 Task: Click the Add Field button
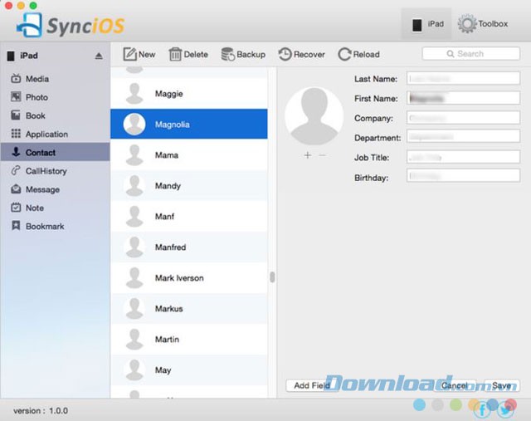click(x=312, y=385)
